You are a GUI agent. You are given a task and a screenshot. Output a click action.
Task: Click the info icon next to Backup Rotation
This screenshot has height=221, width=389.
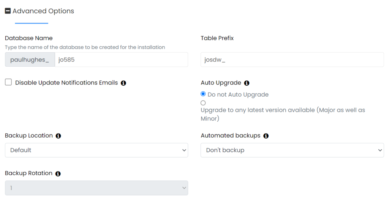[x=58, y=174]
